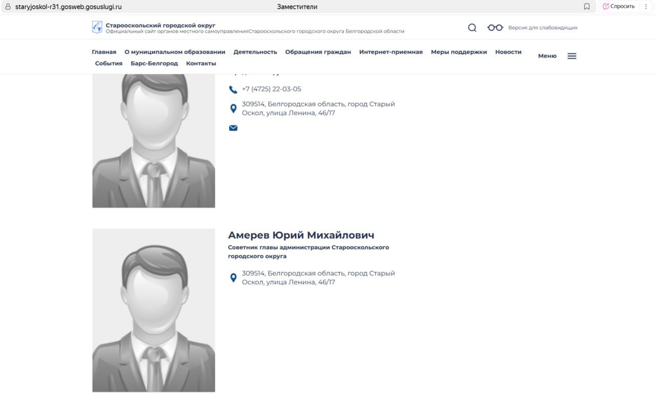Click the glasses icon for accessibility version
Screen dimensions: 656x400
click(x=495, y=28)
